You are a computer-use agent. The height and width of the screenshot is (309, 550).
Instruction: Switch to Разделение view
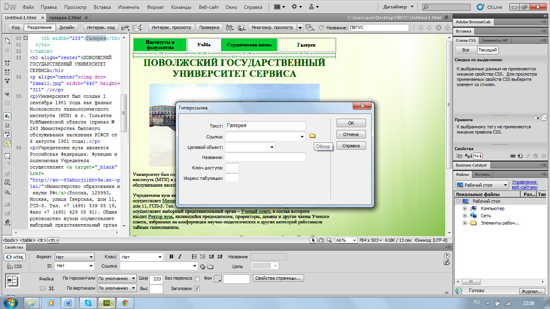(39, 27)
